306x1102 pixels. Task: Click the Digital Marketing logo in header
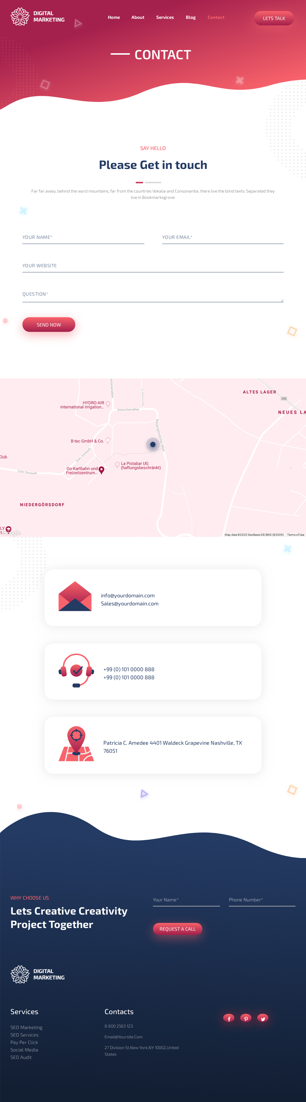tap(38, 17)
